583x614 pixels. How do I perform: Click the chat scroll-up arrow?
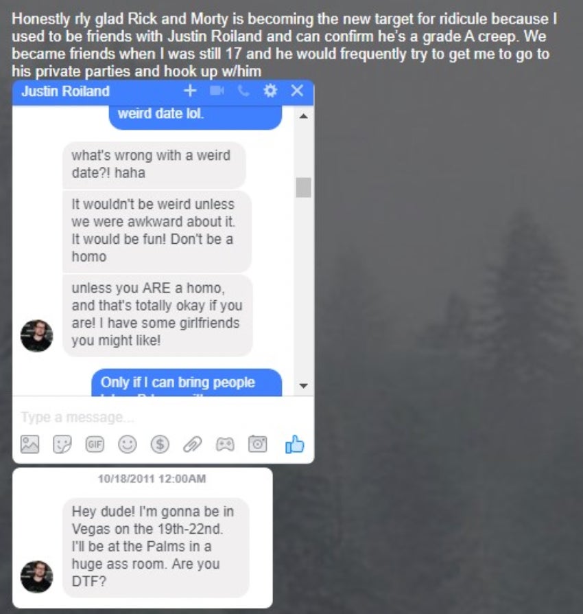coord(303,116)
